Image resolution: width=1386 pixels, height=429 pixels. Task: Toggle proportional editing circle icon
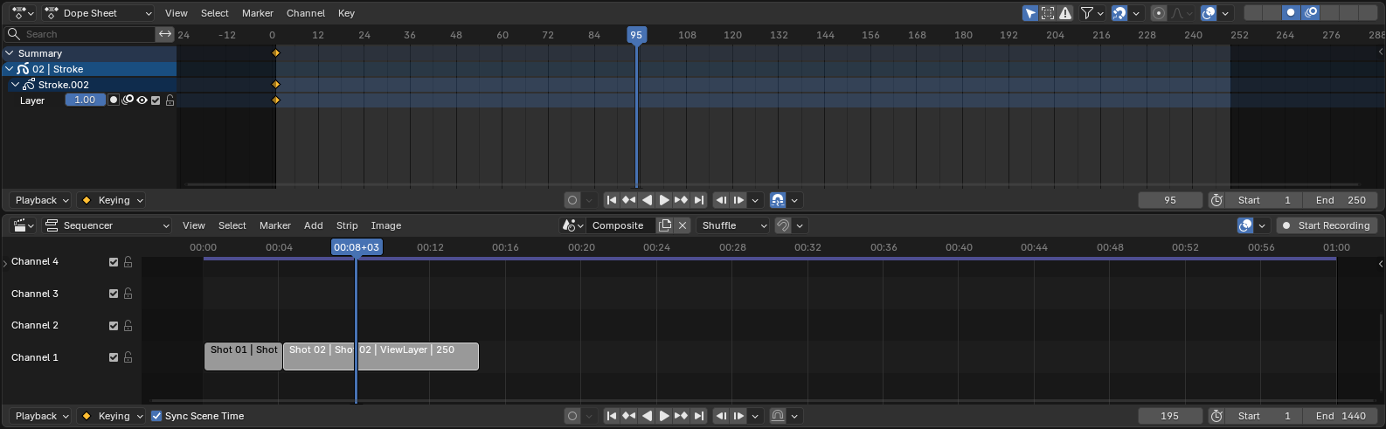click(1159, 13)
